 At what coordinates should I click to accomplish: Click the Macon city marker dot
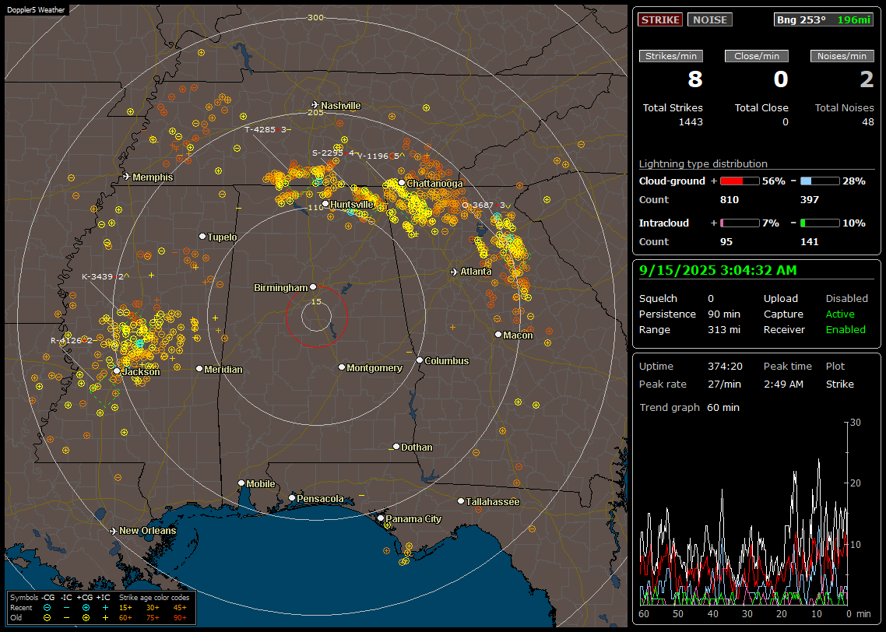pos(497,335)
